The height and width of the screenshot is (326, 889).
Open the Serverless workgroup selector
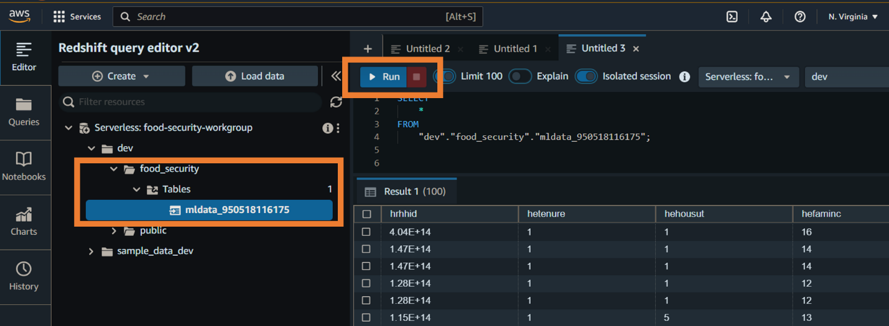(x=749, y=77)
